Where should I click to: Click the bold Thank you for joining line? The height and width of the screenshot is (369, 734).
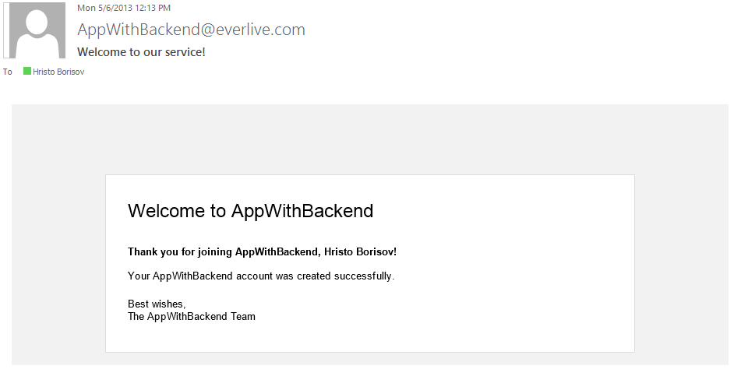coord(262,251)
